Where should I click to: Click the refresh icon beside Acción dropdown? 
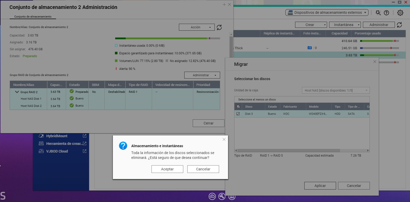pos(219,27)
